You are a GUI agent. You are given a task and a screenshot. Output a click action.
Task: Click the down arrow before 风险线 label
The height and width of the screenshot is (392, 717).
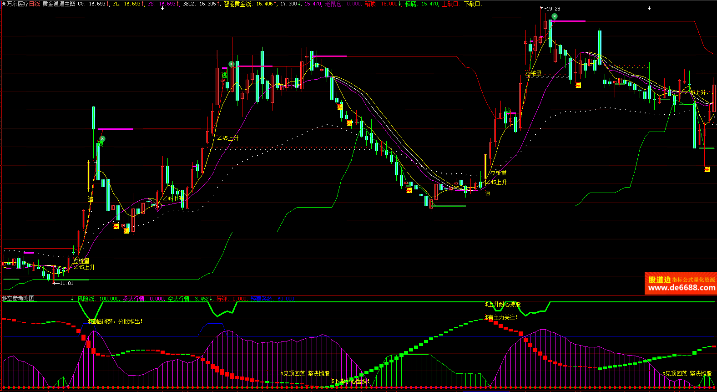click(72, 299)
